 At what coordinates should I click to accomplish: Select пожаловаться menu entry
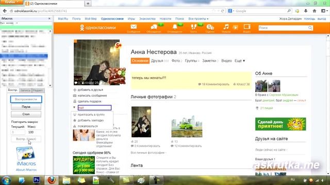point(88,126)
